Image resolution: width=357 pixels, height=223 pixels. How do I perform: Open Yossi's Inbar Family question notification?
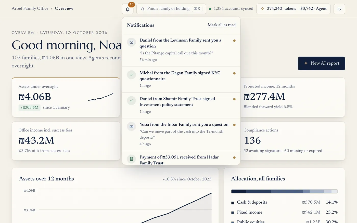click(x=181, y=135)
